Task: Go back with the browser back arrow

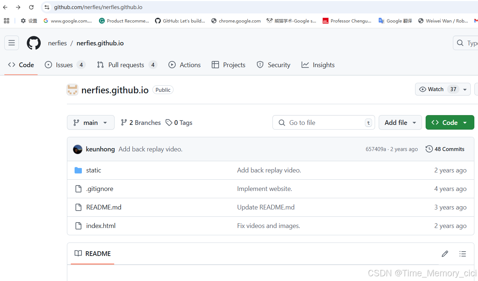Action: 5,7
